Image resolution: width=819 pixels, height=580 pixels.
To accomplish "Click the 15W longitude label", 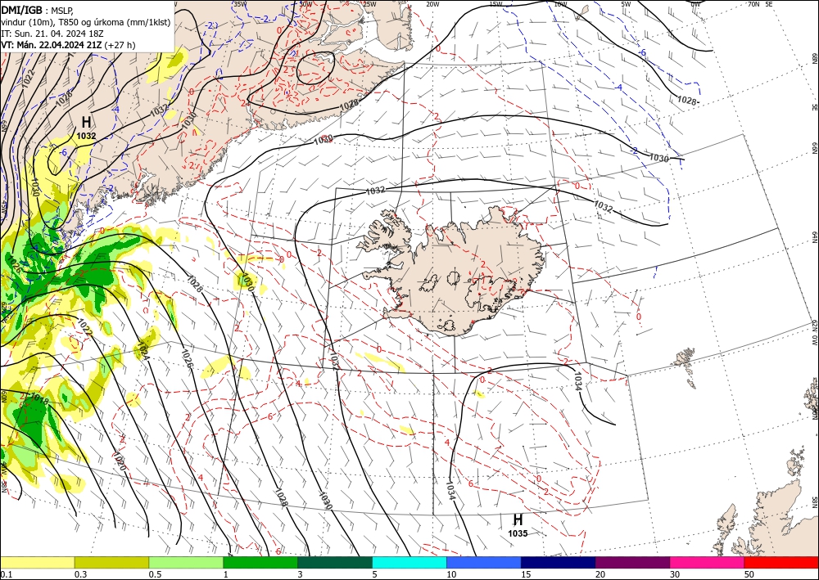I will [x=495, y=3].
